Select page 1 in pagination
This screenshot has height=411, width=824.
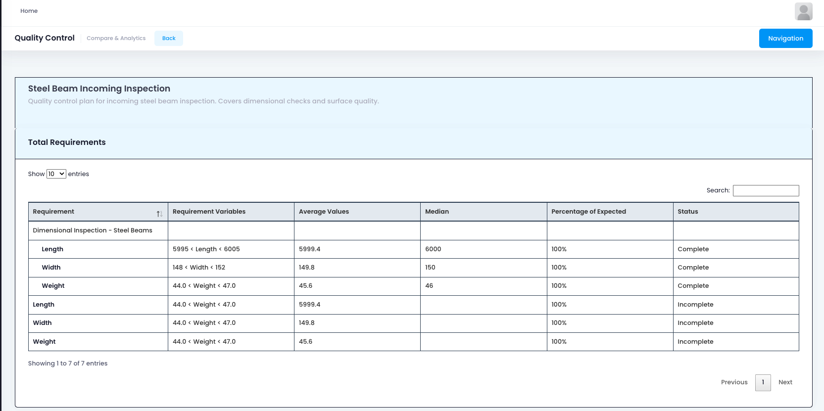(x=763, y=382)
